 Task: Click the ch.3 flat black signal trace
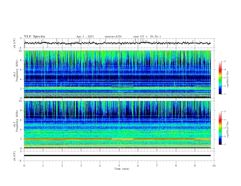click(117, 156)
